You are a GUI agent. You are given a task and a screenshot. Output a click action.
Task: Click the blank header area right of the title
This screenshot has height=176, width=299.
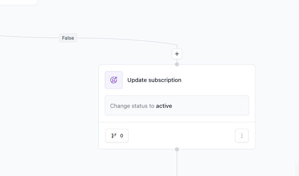point(218,80)
